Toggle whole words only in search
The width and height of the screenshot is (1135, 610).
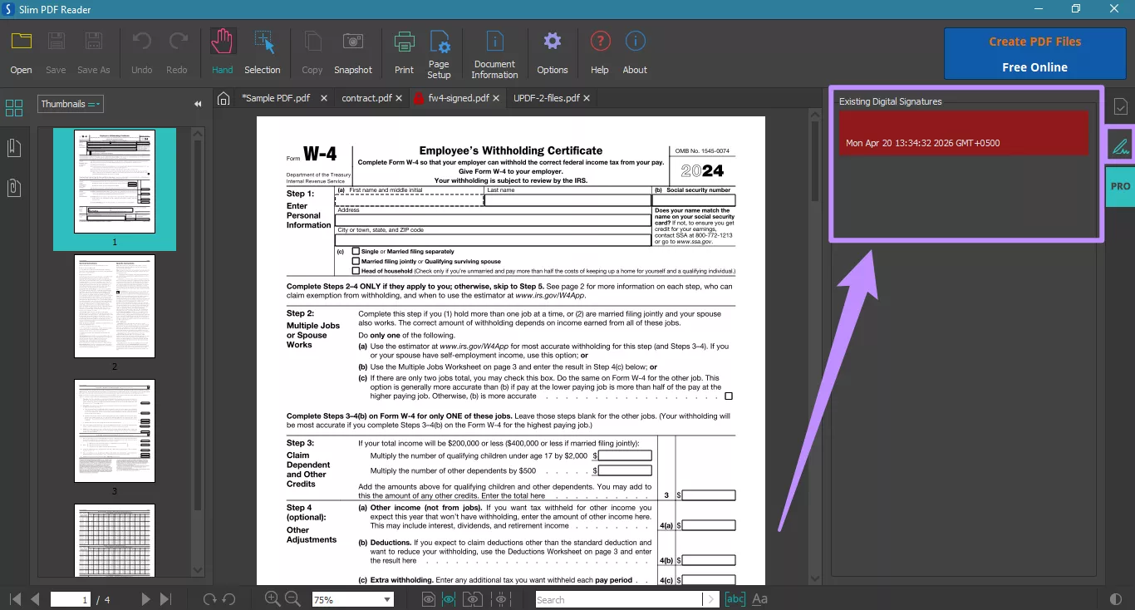tap(735, 598)
